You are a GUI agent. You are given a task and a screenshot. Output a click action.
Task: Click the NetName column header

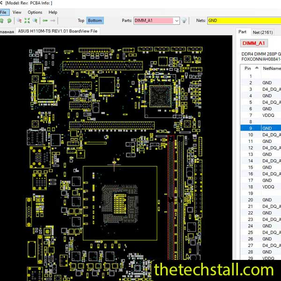[x=271, y=68]
